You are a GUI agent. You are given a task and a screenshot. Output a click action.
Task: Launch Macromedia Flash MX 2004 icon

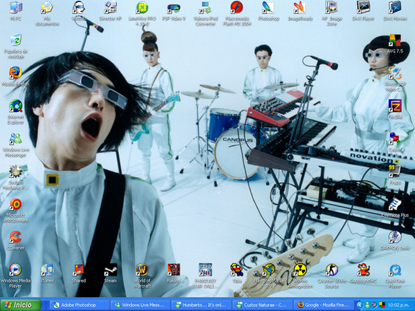(x=236, y=8)
